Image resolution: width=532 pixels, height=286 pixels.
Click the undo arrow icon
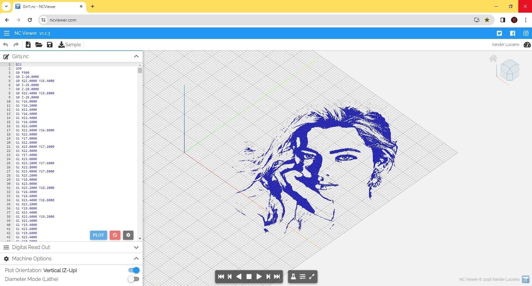[x=5, y=45]
